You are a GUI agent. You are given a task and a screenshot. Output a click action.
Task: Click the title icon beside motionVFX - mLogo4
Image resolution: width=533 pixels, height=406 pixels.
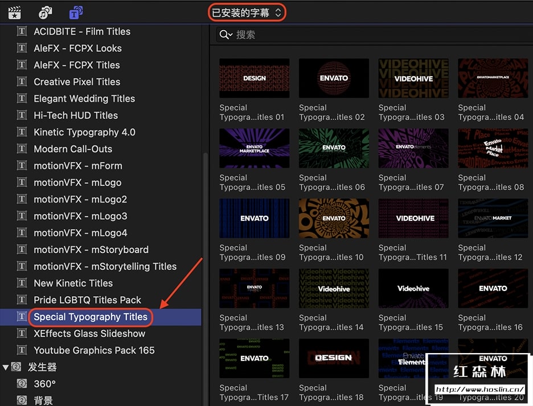point(22,232)
